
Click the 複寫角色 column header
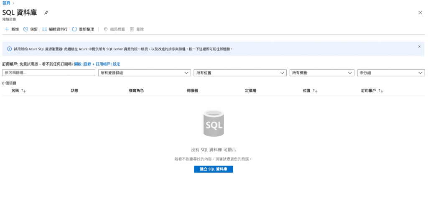click(137, 91)
